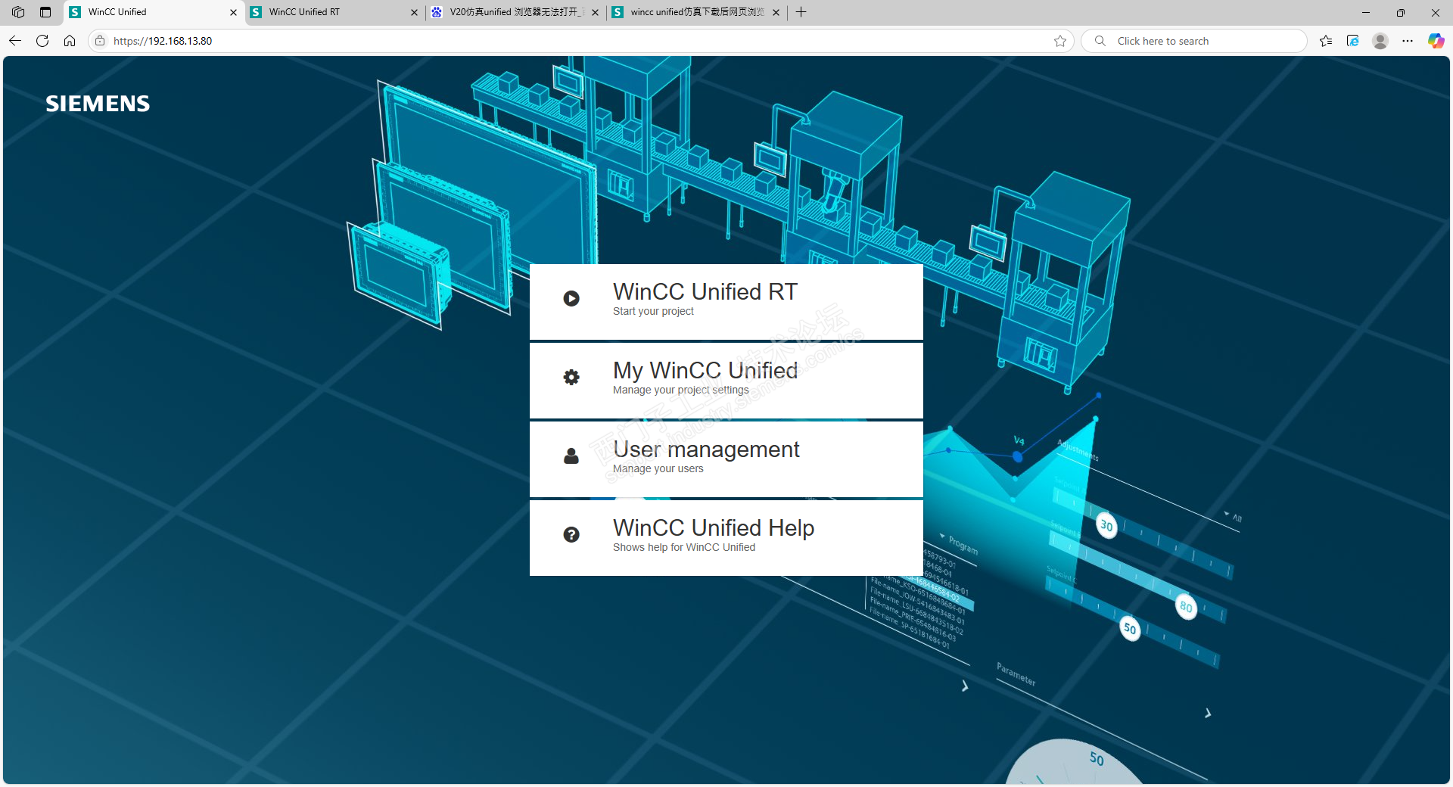Restore down the browser window

(1401, 12)
